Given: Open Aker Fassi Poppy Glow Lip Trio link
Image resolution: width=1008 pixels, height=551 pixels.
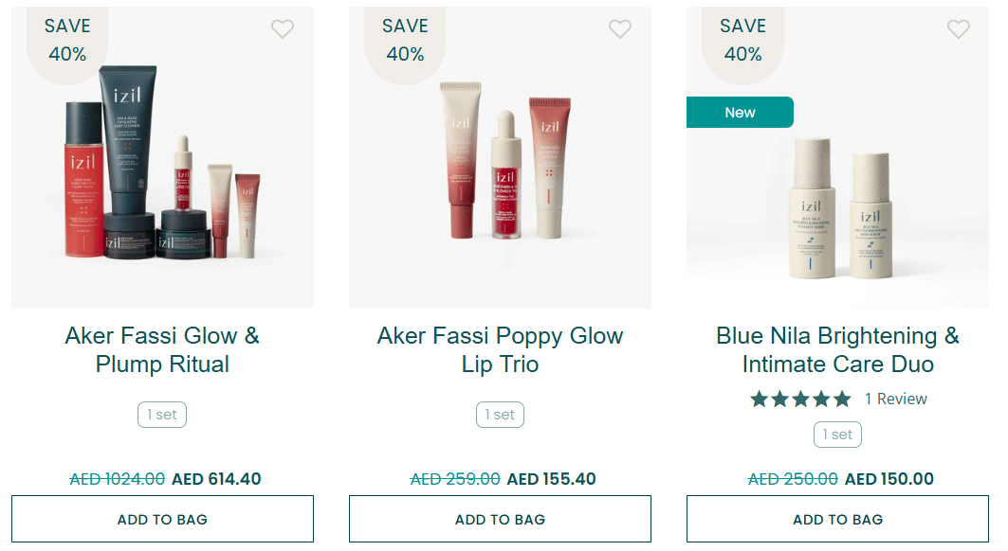Looking at the screenshot, I should point(500,349).
